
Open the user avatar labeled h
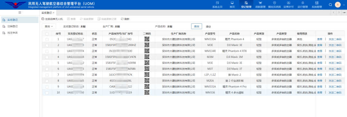tap(338, 4)
